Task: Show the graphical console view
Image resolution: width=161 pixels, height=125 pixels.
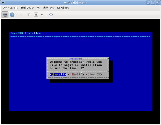Action: [5, 15]
